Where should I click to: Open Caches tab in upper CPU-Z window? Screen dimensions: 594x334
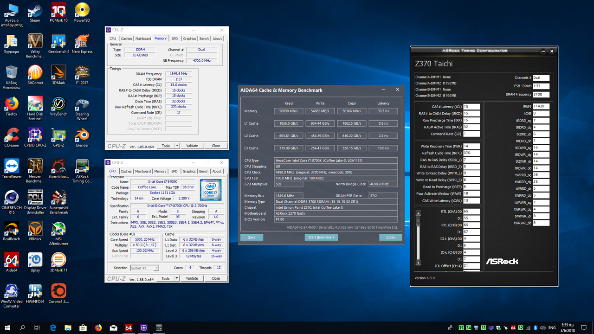[126, 39]
